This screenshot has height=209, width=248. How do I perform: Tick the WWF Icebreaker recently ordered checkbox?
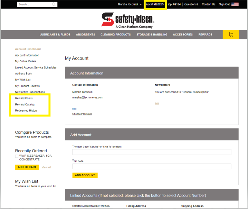17,156
